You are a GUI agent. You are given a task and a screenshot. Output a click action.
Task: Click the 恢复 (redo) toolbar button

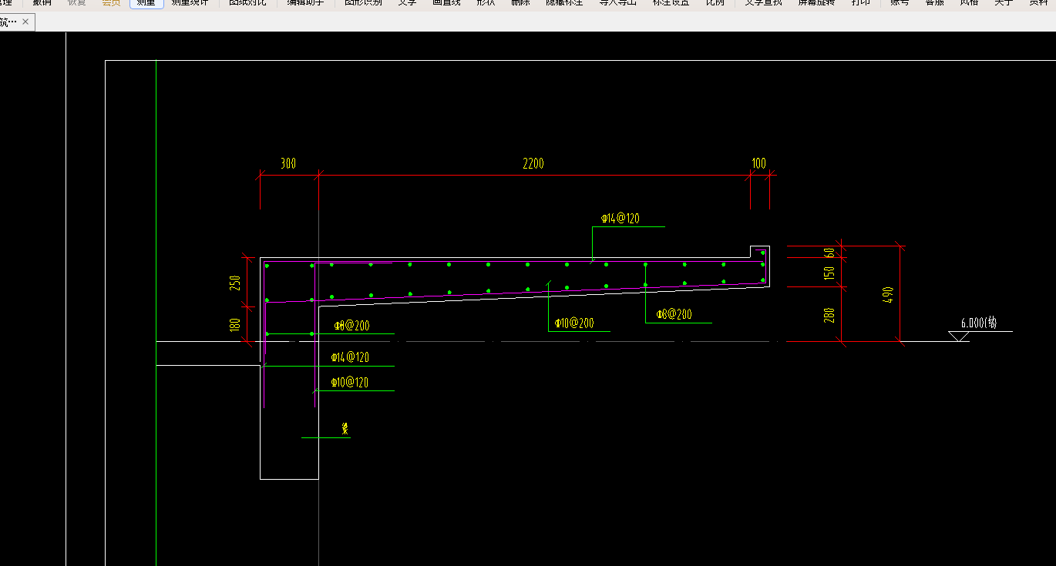click(x=77, y=2)
